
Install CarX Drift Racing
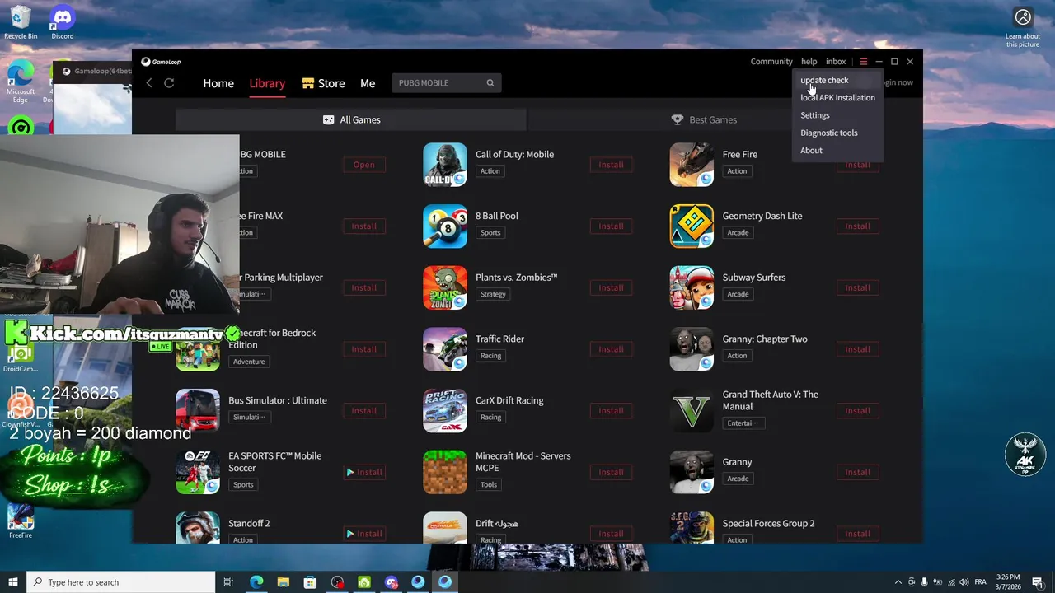click(x=611, y=411)
